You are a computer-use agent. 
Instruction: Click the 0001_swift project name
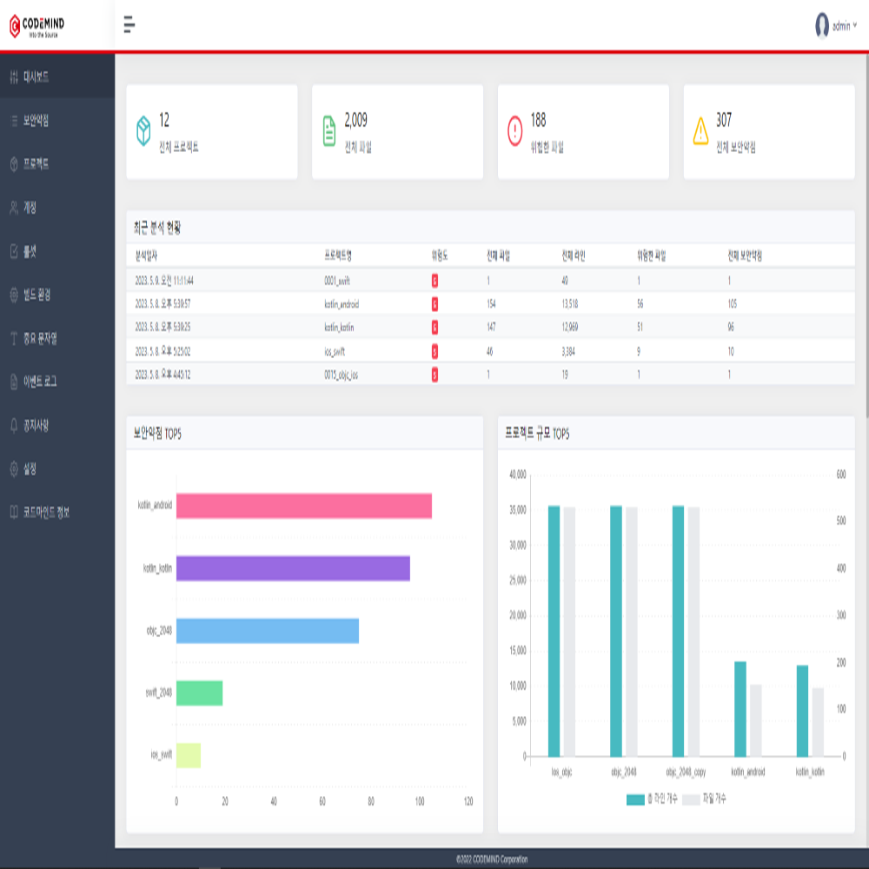[x=336, y=281]
